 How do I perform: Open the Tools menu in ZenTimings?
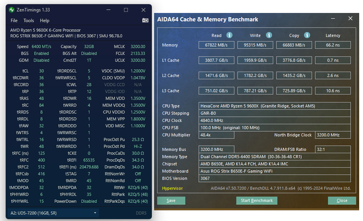29,21
